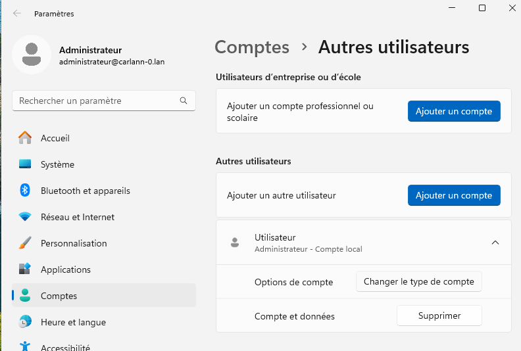Minimize the Paramètres window
This screenshot has width=521, height=351.
tap(452, 8)
